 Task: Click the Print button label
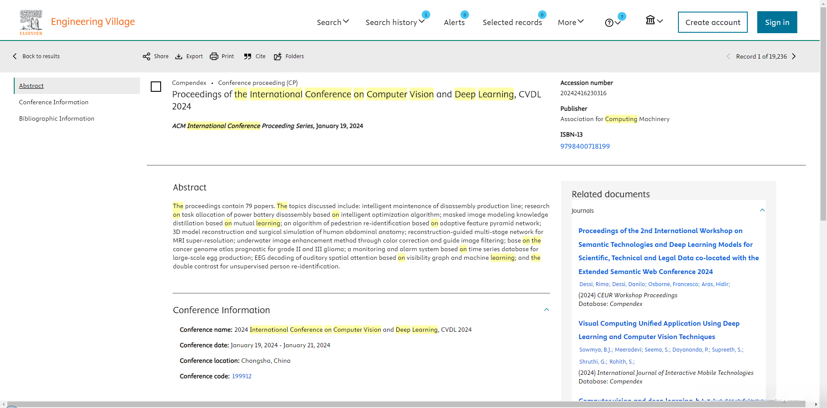click(227, 56)
